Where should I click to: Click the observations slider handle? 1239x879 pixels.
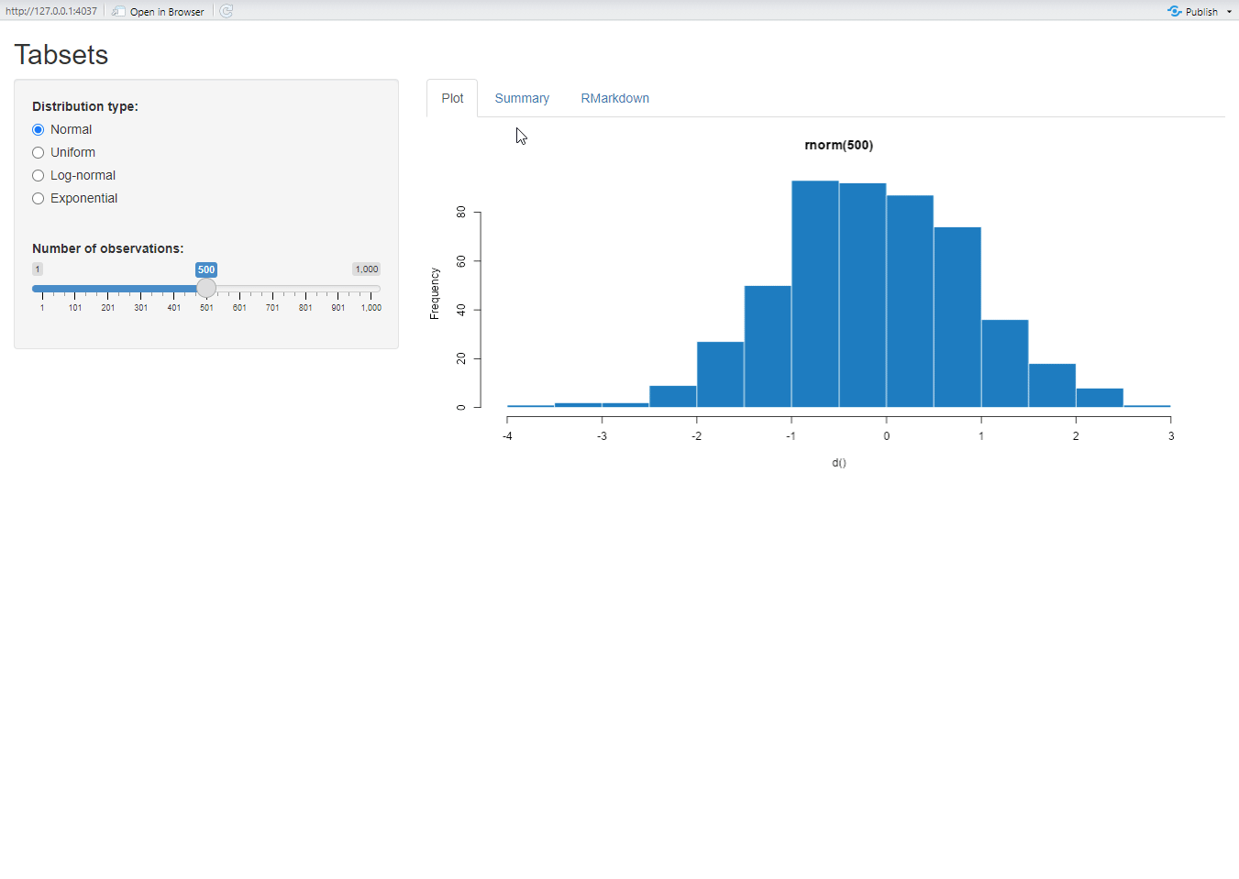pos(206,289)
